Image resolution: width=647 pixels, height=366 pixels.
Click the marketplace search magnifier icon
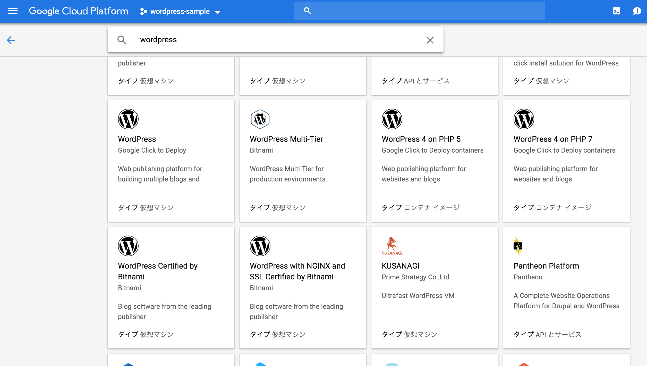coord(122,40)
